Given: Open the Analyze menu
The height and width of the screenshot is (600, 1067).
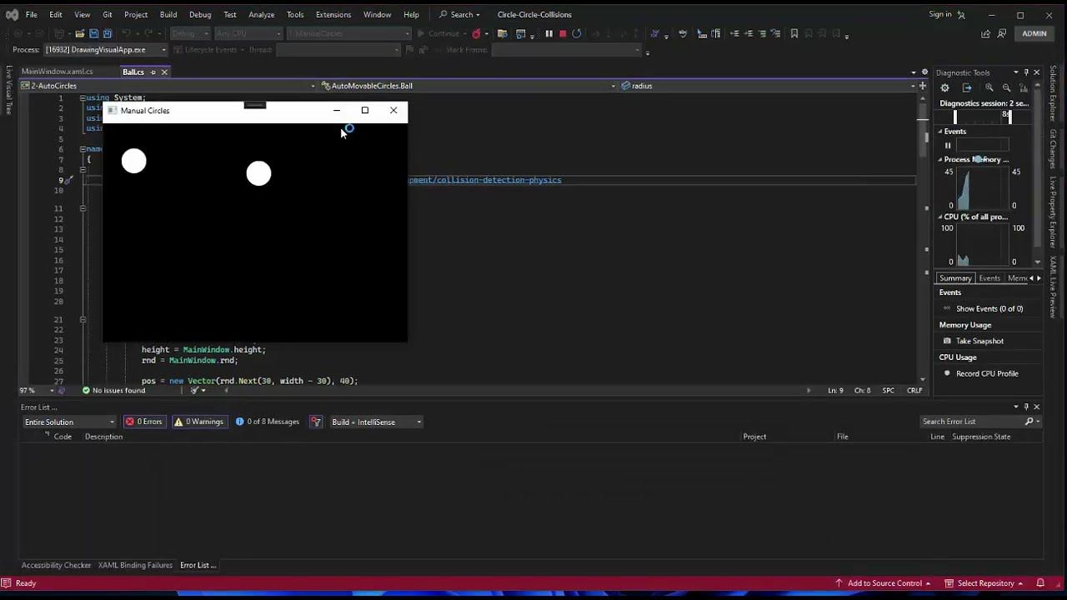Looking at the screenshot, I should (x=261, y=14).
